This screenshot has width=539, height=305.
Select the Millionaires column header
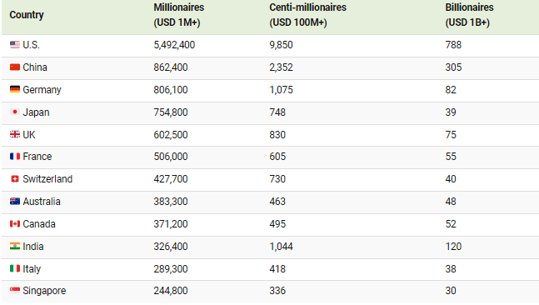coord(179,15)
